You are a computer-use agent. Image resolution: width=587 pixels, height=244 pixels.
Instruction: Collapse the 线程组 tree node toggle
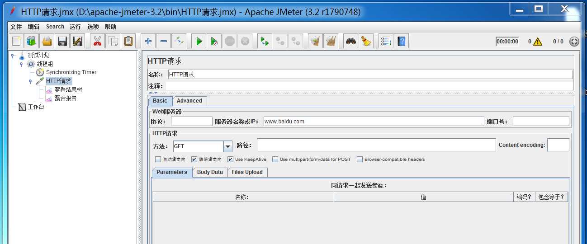click(x=21, y=64)
